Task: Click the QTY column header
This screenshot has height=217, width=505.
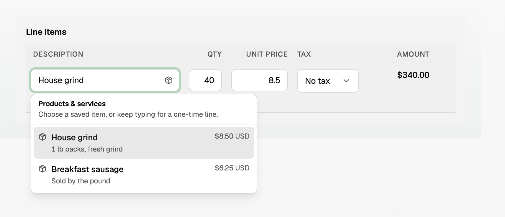Action: (x=214, y=54)
